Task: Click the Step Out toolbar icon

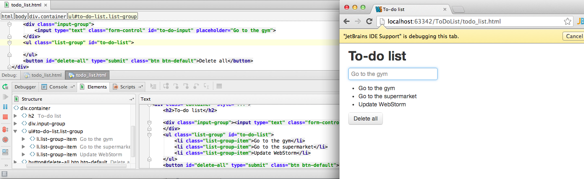Action: (196, 86)
